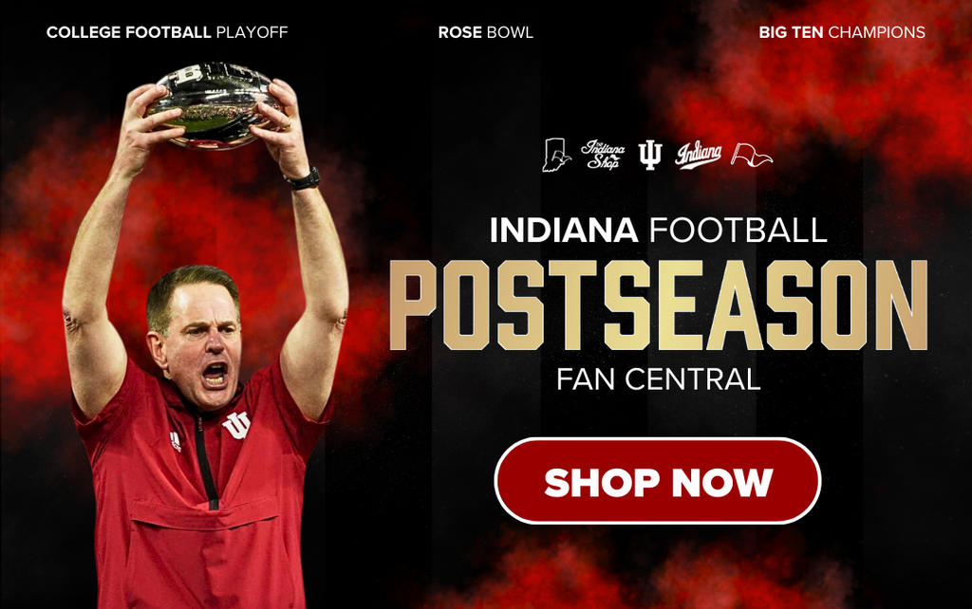The height and width of the screenshot is (609, 972).
Task: Click the Adidas logo on the jacket
Action: coord(176,441)
